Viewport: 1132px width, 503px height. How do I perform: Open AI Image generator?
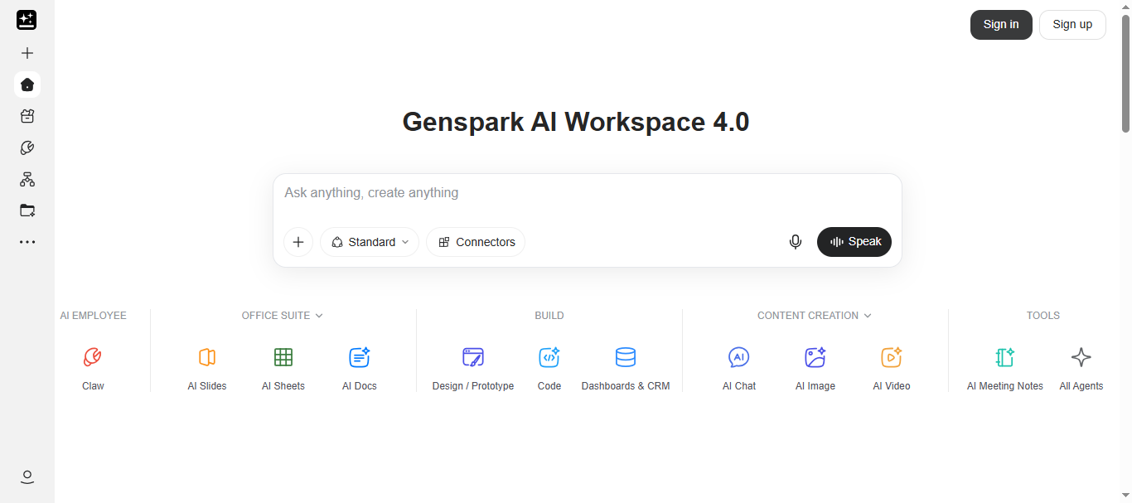(815, 368)
